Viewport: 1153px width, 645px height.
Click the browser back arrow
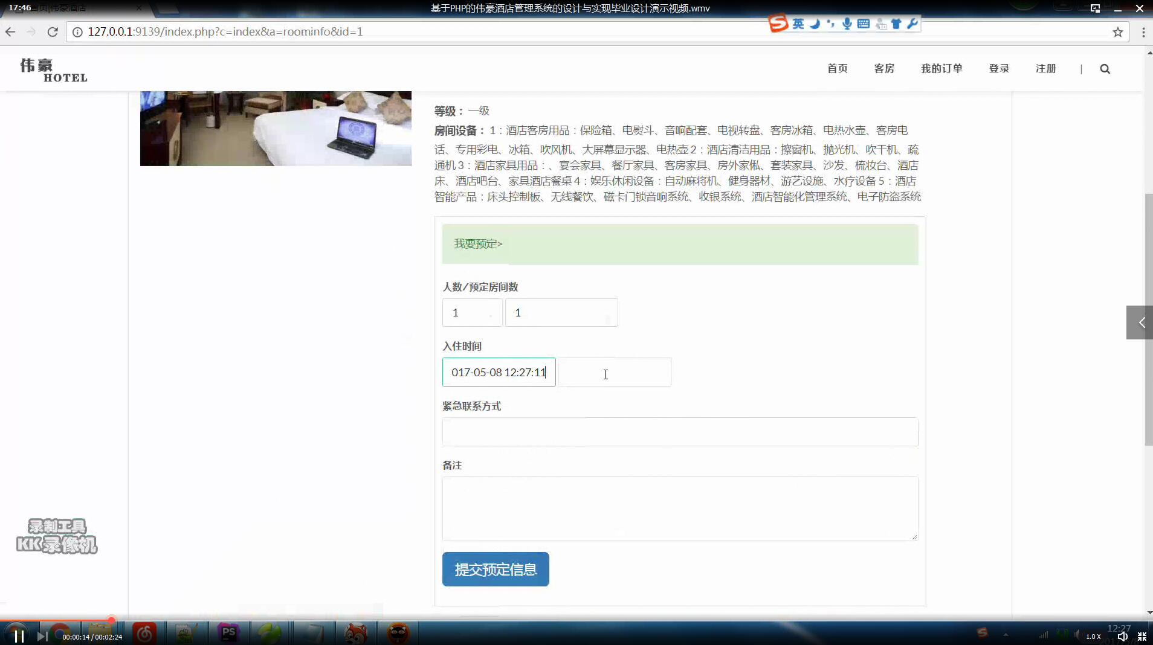10,32
